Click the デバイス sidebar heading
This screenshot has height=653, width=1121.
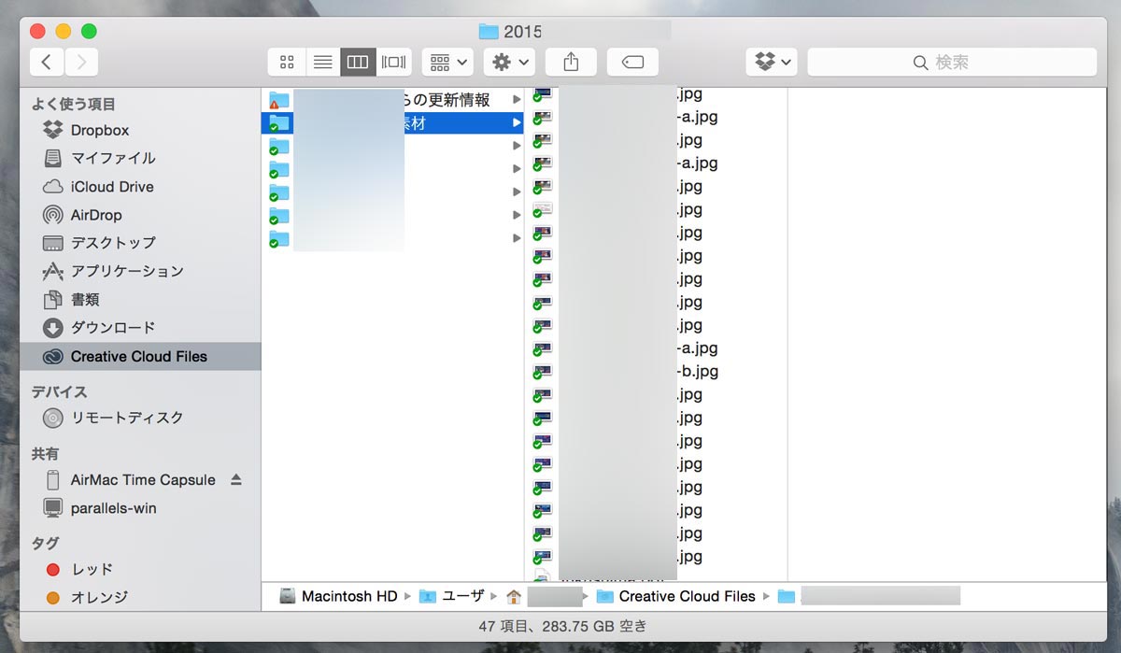[x=59, y=391]
